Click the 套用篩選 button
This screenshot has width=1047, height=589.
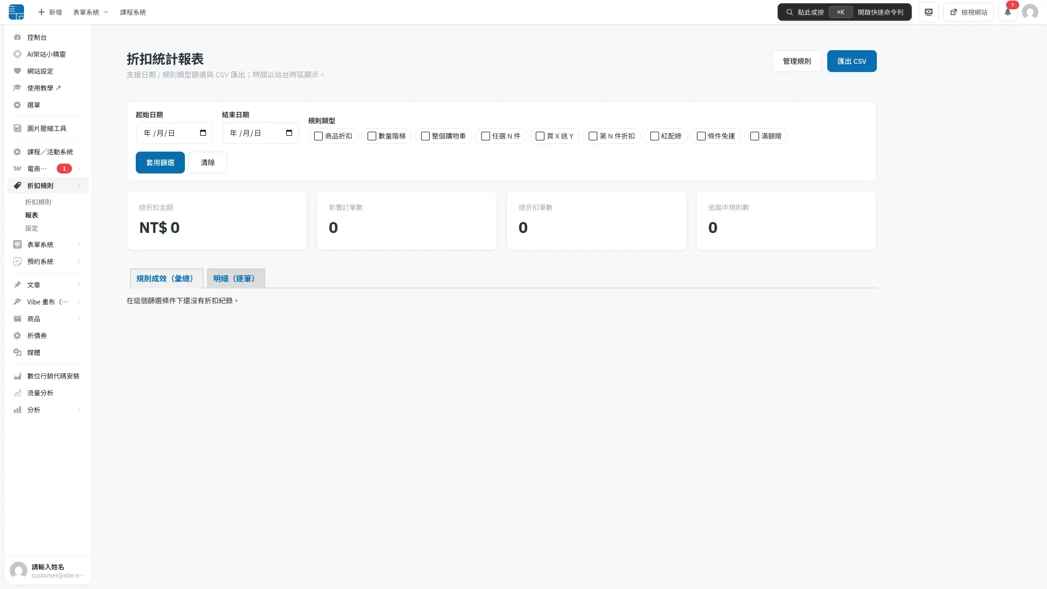[160, 163]
